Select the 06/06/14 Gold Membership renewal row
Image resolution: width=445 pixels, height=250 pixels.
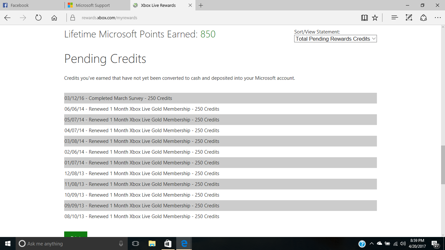point(221,109)
